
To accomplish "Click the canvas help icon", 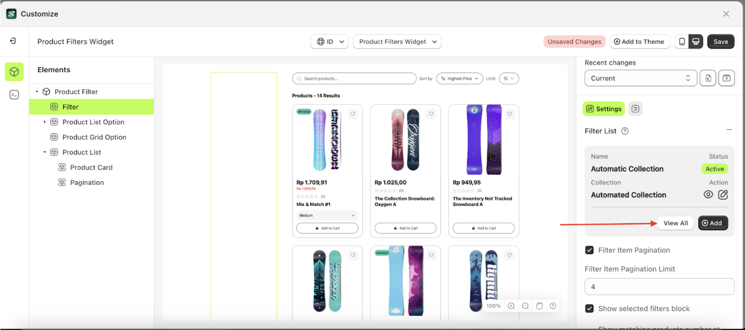I will pyautogui.click(x=553, y=306).
